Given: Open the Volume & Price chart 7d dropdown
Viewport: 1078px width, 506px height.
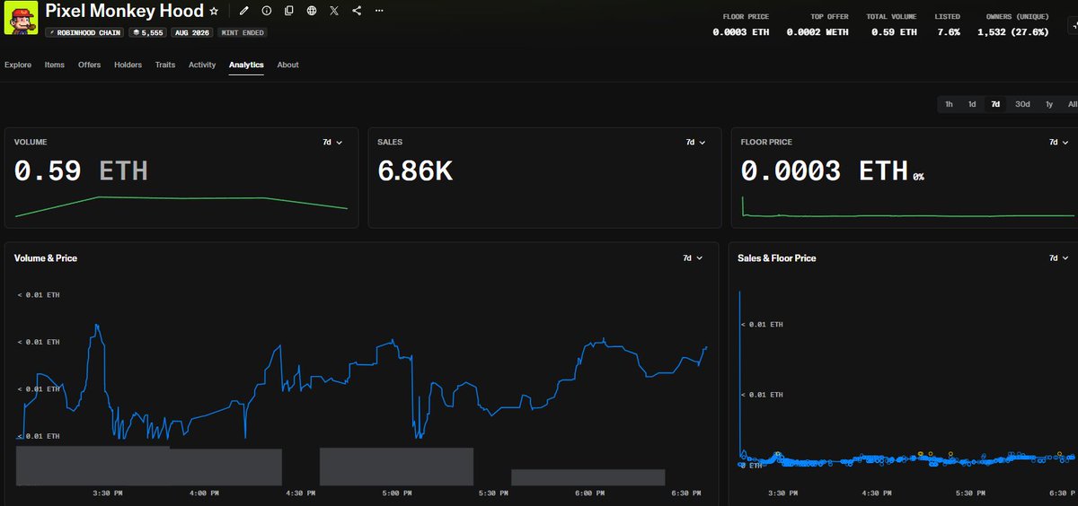Looking at the screenshot, I should point(692,257).
